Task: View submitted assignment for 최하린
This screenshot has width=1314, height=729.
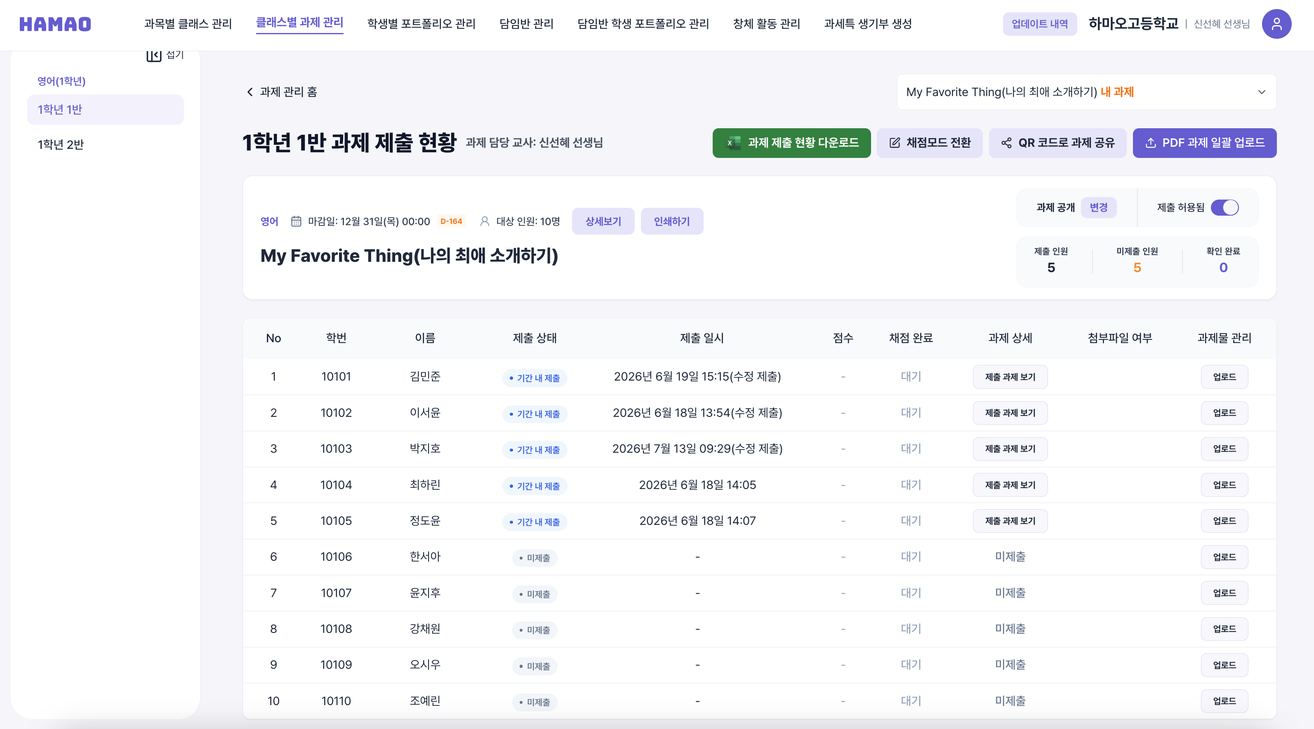Action: coord(1010,485)
